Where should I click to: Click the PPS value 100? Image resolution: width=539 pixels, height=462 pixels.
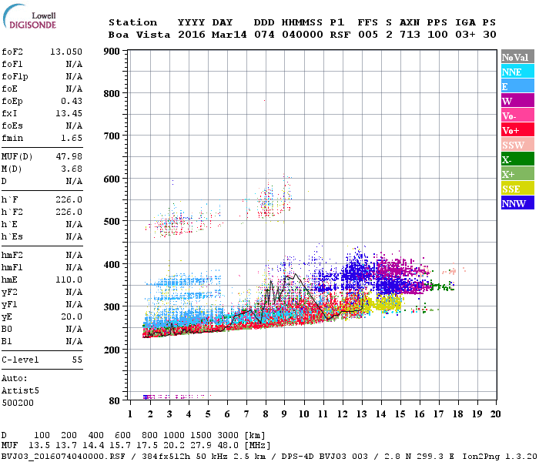pyautogui.click(x=437, y=35)
